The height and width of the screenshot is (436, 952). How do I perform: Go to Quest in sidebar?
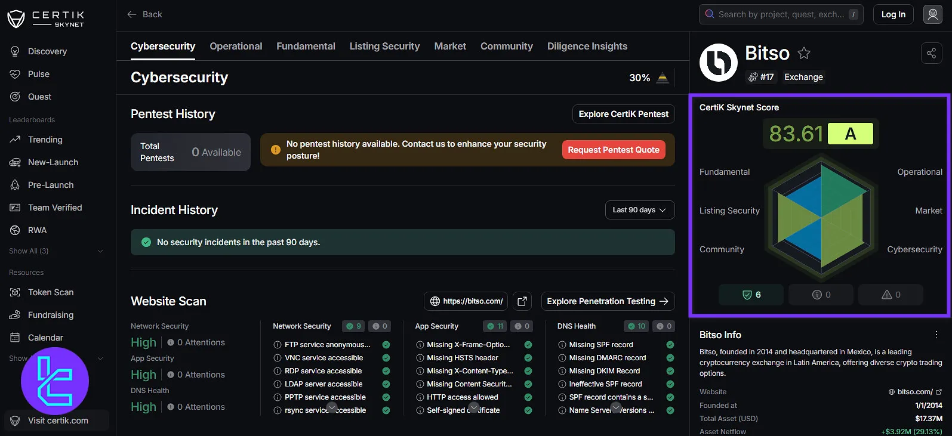coord(39,97)
